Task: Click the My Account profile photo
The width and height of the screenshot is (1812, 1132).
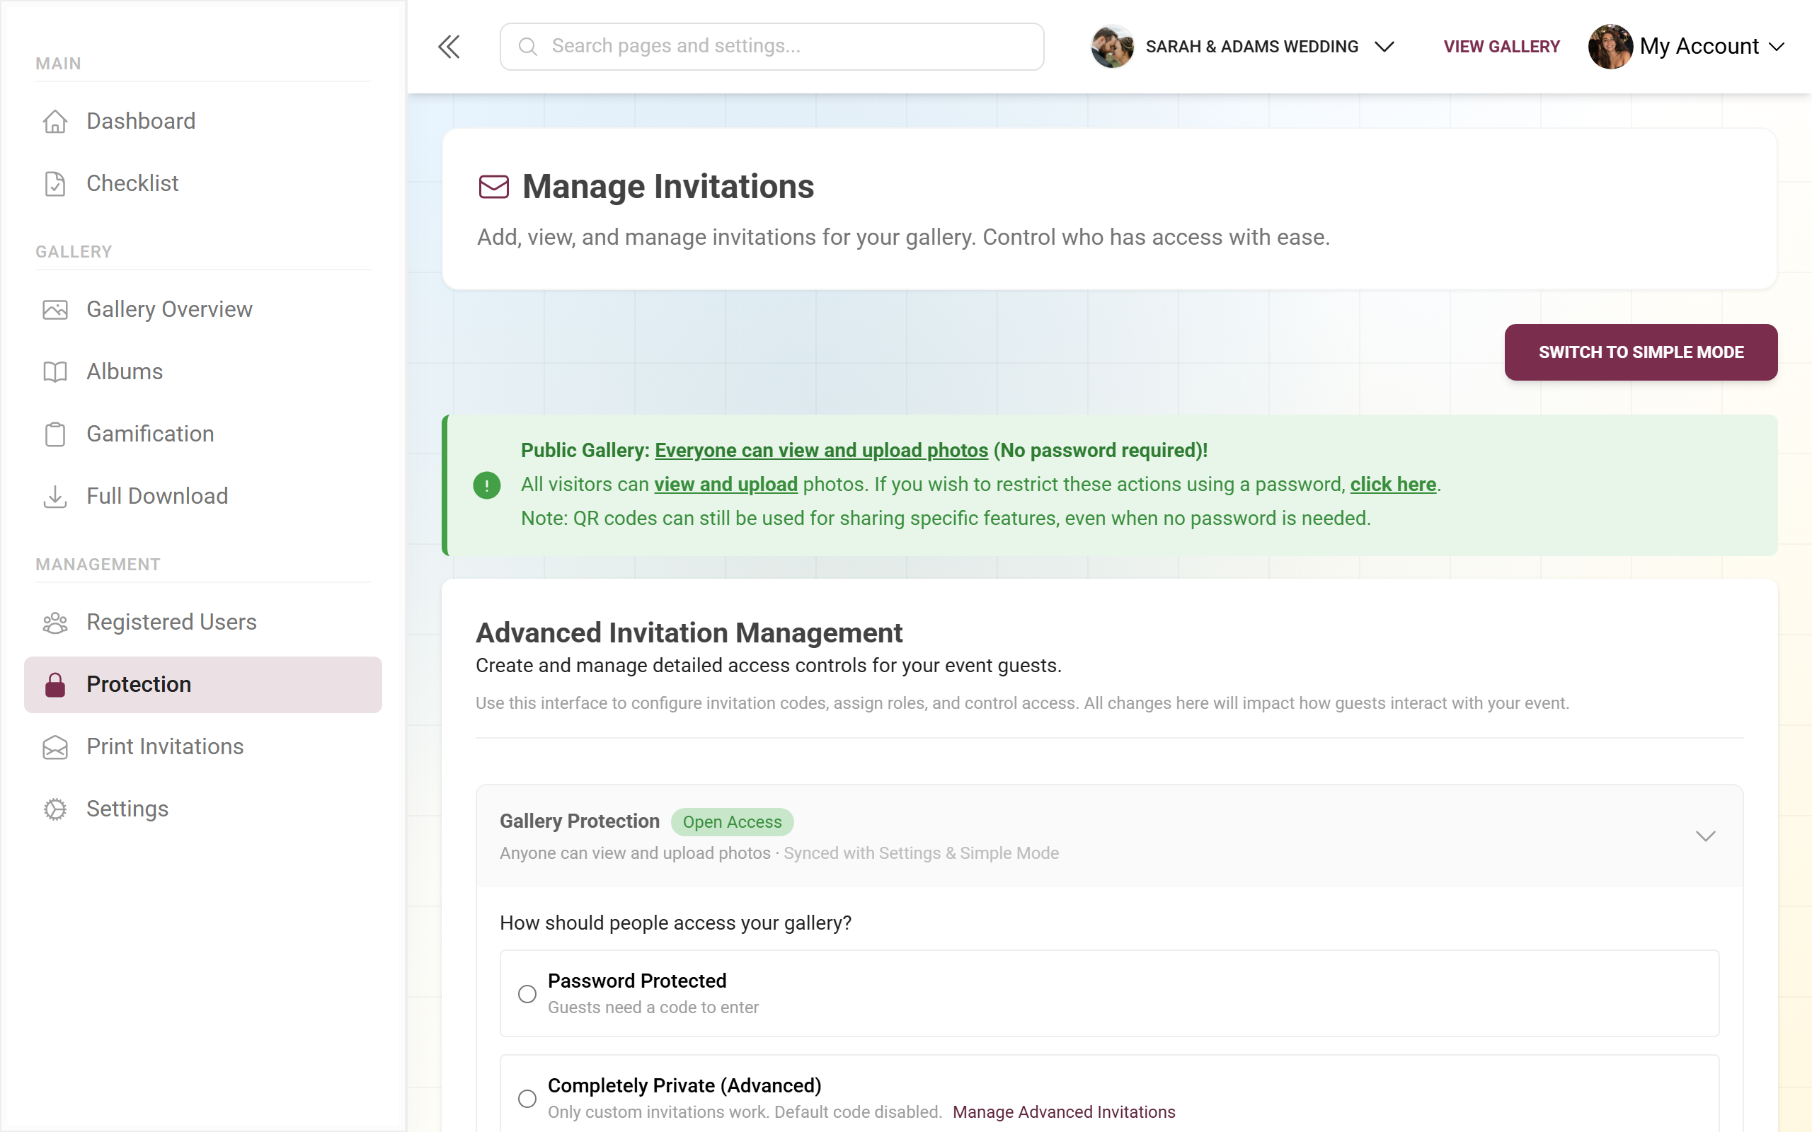Action: click(1610, 47)
